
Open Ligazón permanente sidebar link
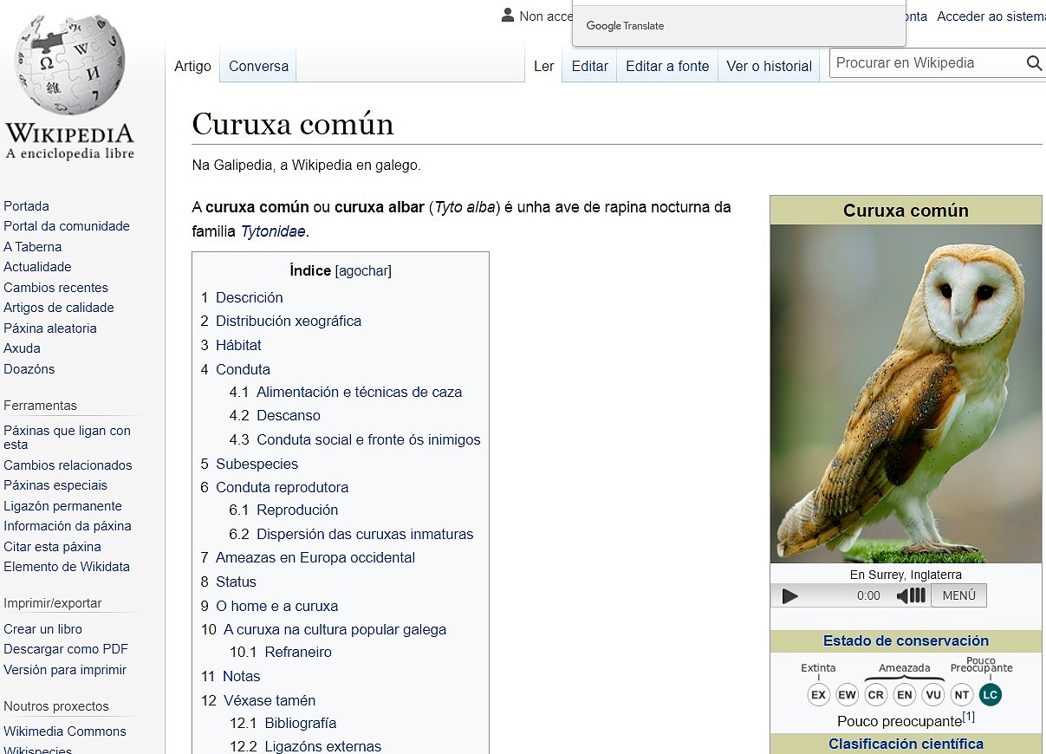click(x=62, y=506)
